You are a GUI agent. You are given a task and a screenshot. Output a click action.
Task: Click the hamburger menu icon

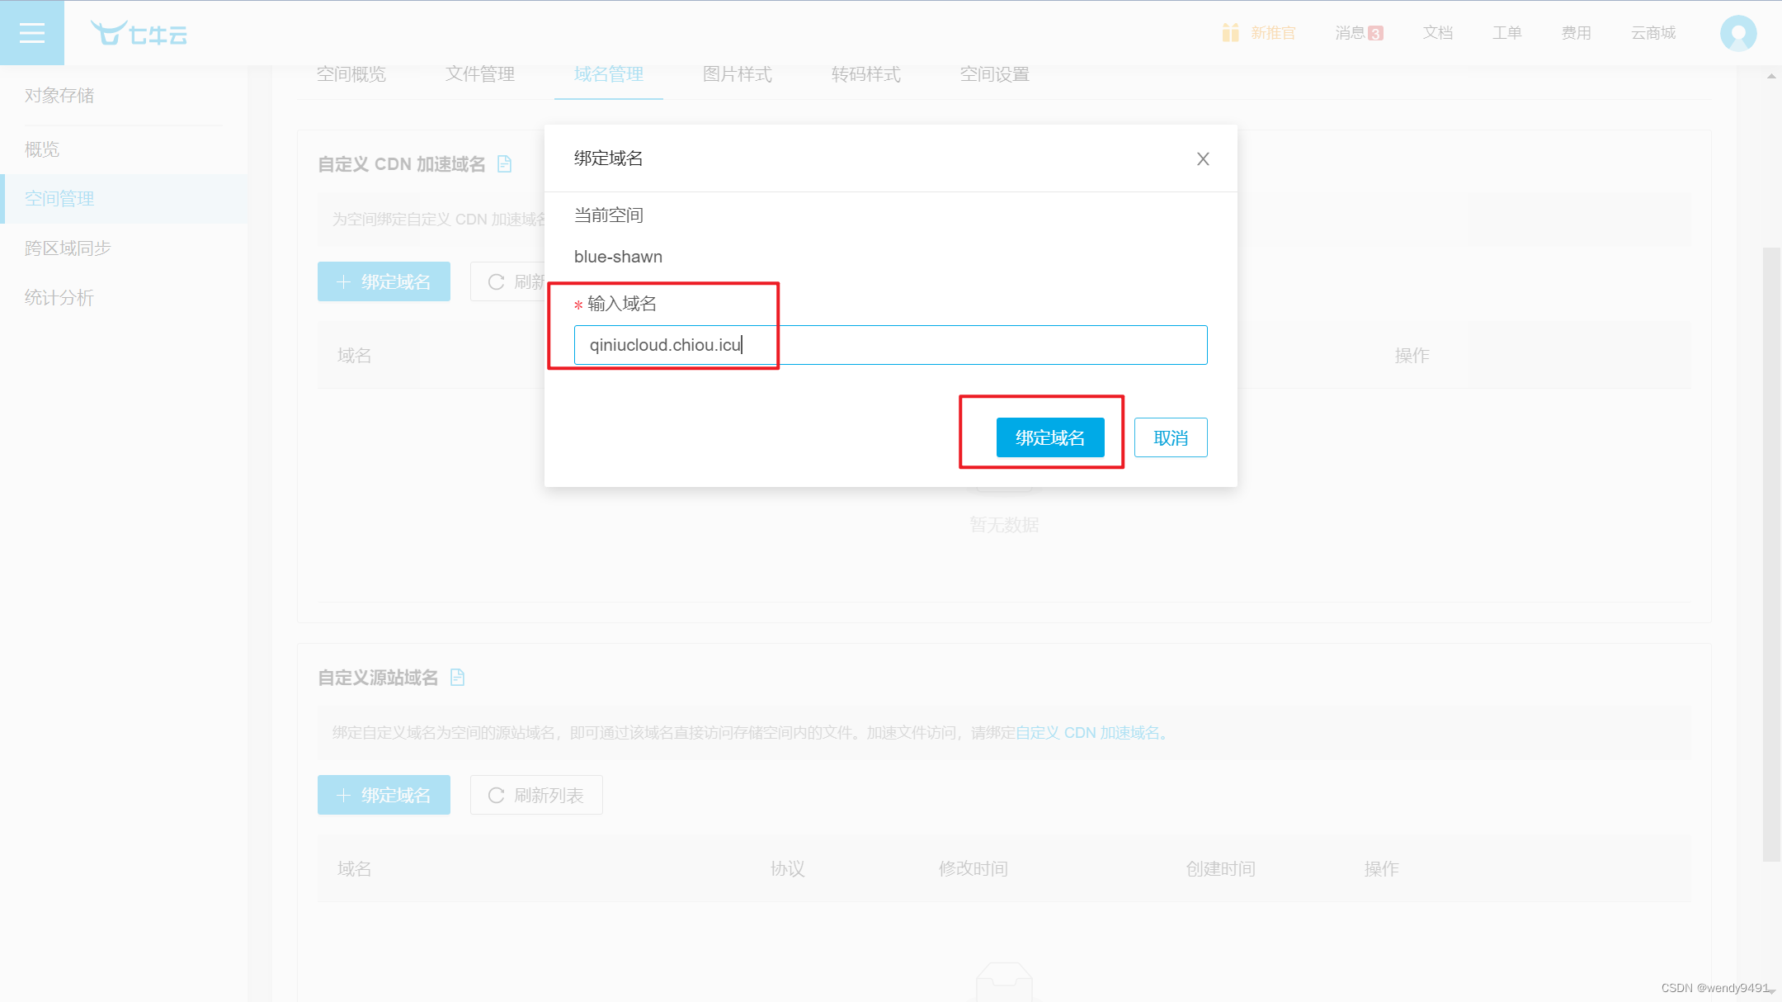(x=32, y=33)
